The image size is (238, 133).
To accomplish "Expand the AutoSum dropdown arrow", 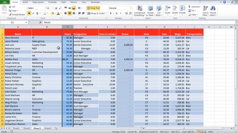I will pyautogui.click(x=201, y=7).
